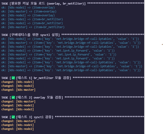Click the small orange dot in the white margin
Viewport: 163px width, 134px height.
coord(162,44)
